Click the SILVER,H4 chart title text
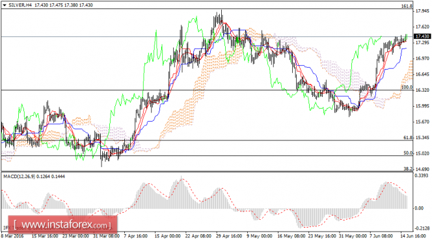The height and width of the screenshot is (240, 432). (x=20, y=5)
